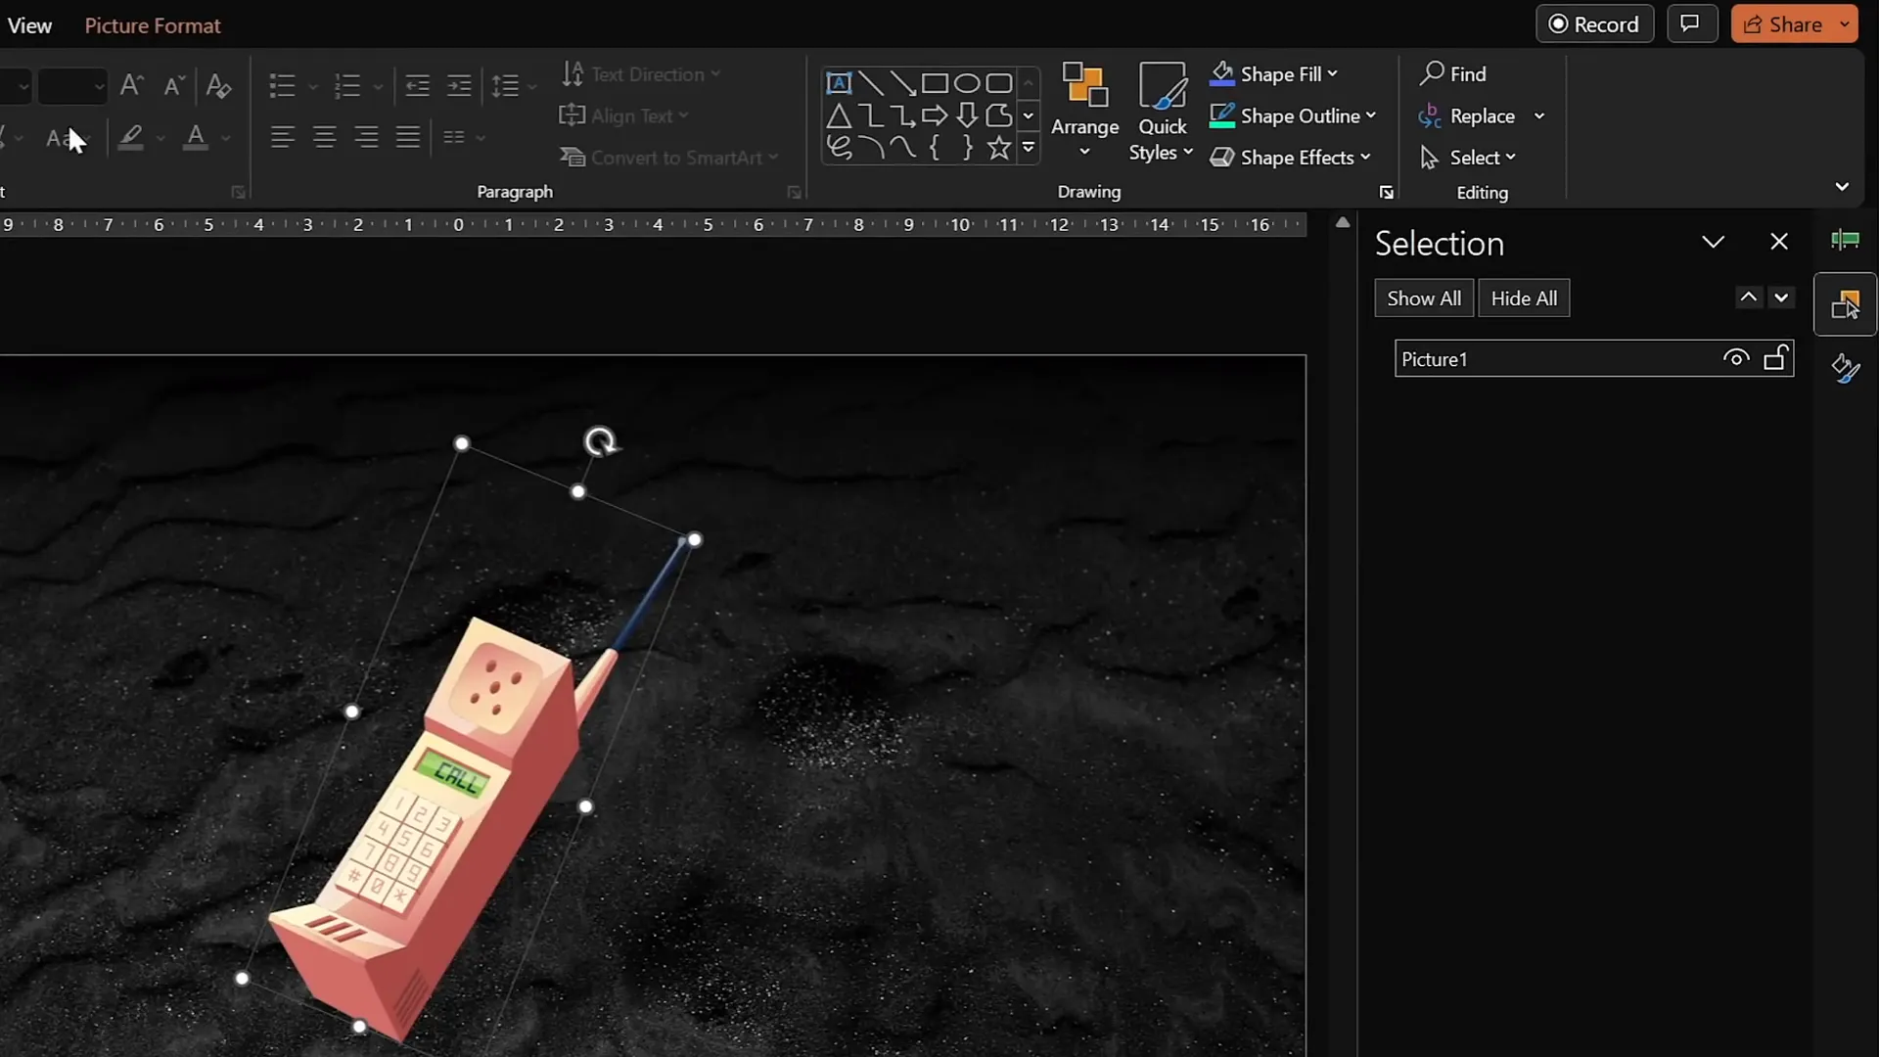This screenshot has height=1057, width=1879.
Task: Open the font color dropdown arrow
Action: click(226, 138)
